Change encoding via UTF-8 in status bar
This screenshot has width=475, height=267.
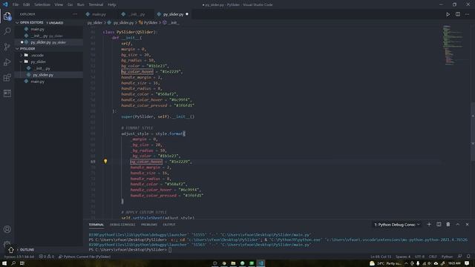(419, 257)
